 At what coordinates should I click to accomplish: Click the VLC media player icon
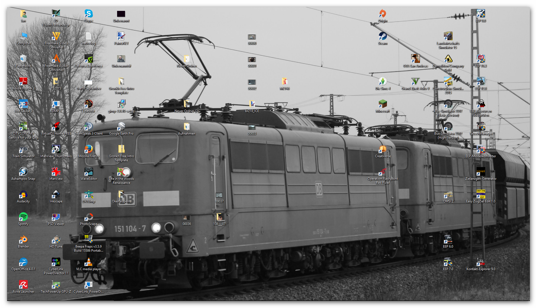tap(89, 262)
